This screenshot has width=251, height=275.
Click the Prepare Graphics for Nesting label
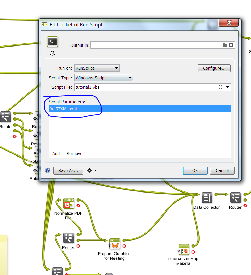(x=114, y=256)
